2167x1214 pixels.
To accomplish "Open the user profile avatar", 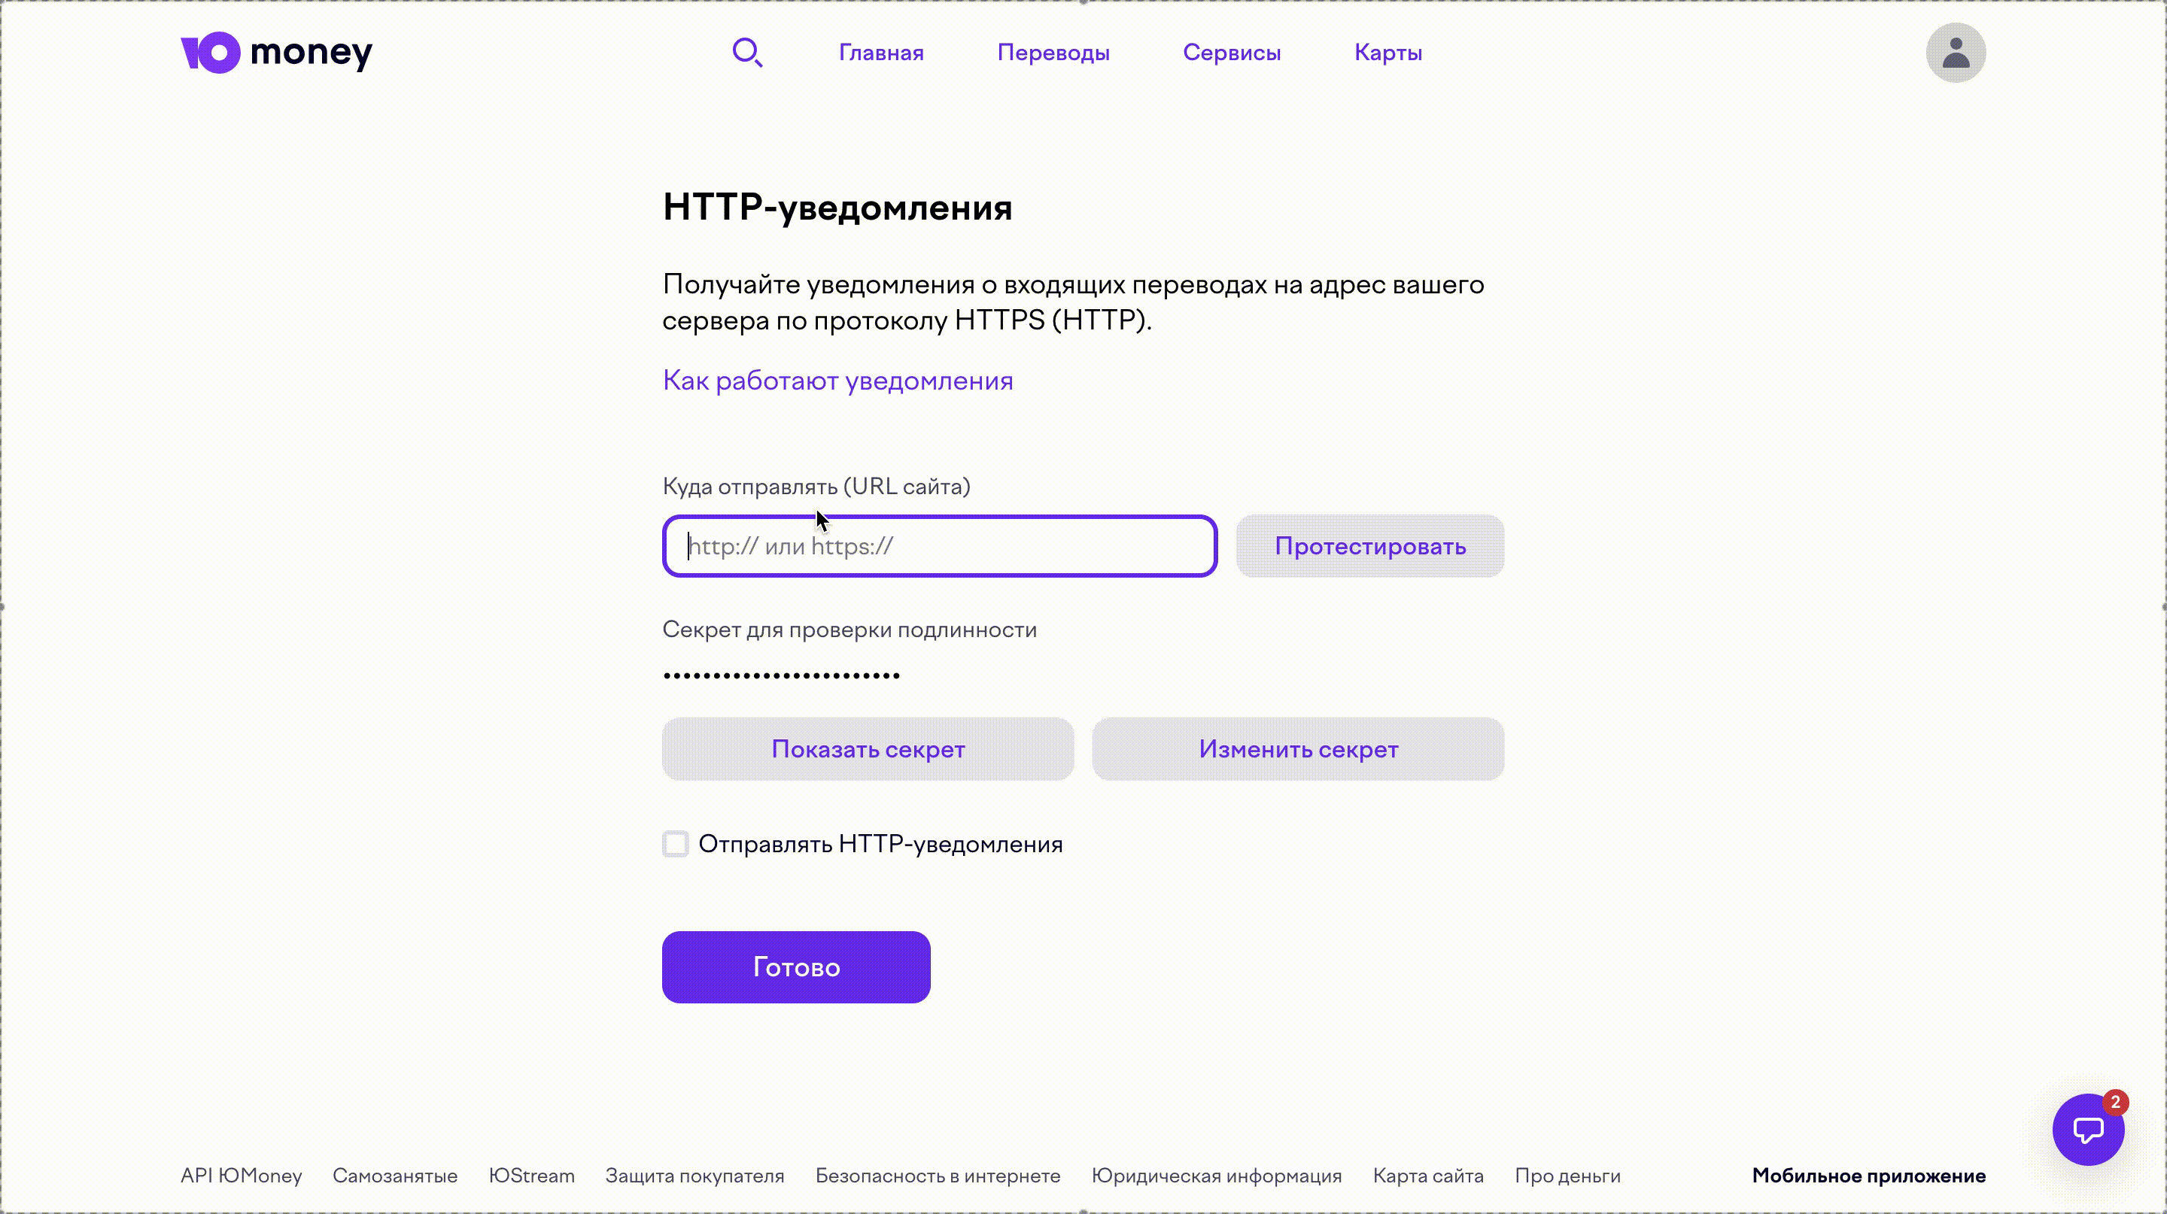I will [1955, 53].
